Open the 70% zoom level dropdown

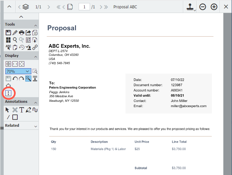tap(18, 71)
